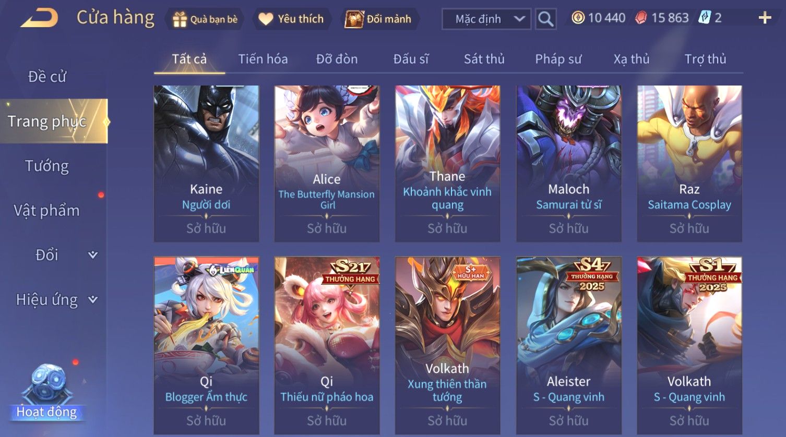Switch to the Pháp sư tab
The width and height of the screenshot is (786, 437).
[558, 59]
